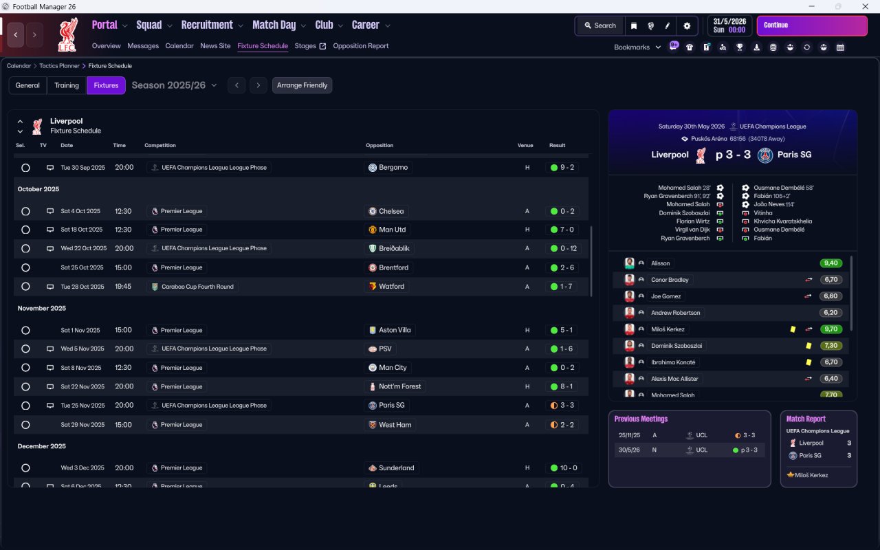Open the globe world icon in the top bar
This screenshot has height=550, width=880.
point(650,25)
